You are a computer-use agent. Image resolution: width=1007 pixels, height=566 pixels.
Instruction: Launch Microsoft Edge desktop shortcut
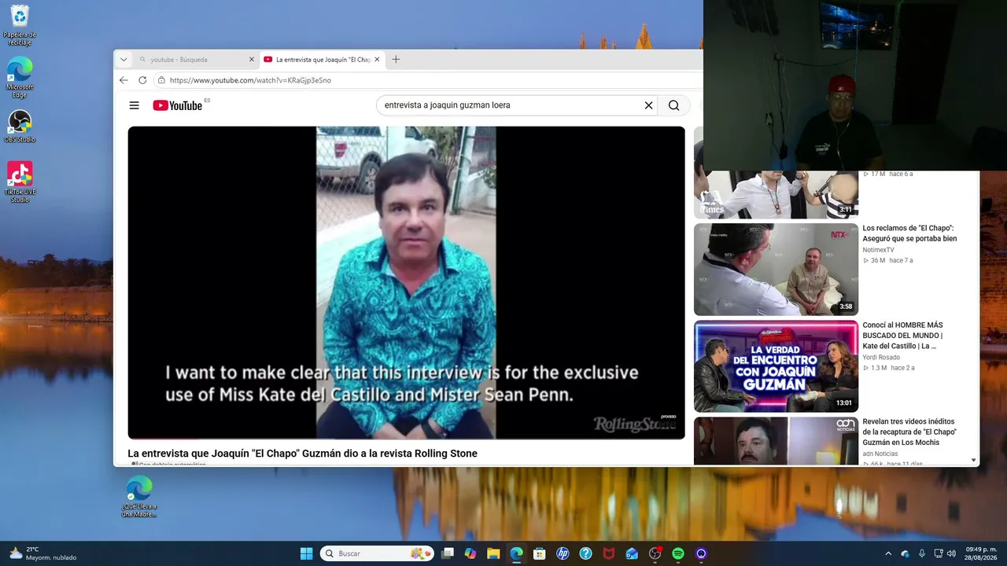coord(20,78)
